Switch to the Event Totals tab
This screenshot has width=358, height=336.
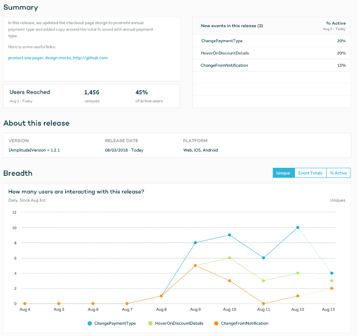click(310, 173)
